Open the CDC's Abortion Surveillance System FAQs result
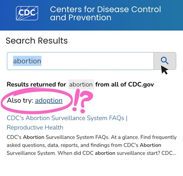This screenshot has width=183, height=176. pyautogui.click(x=67, y=118)
